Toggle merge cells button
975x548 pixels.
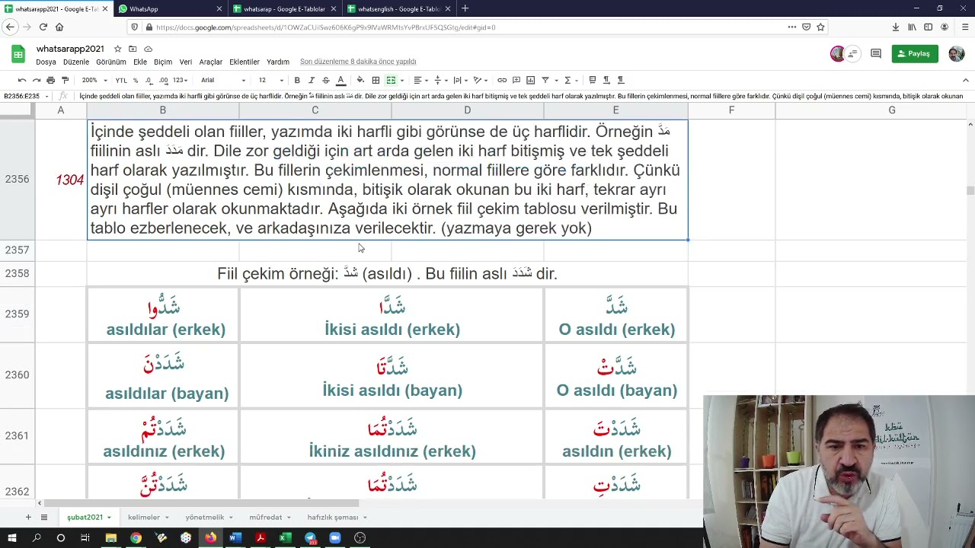click(391, 80)
